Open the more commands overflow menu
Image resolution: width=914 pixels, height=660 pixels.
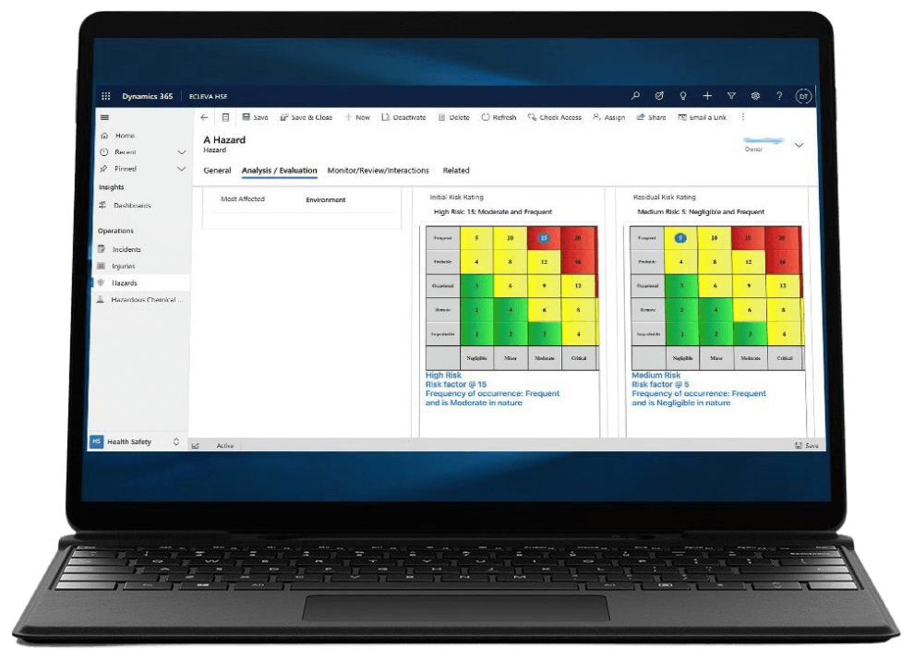742,117
